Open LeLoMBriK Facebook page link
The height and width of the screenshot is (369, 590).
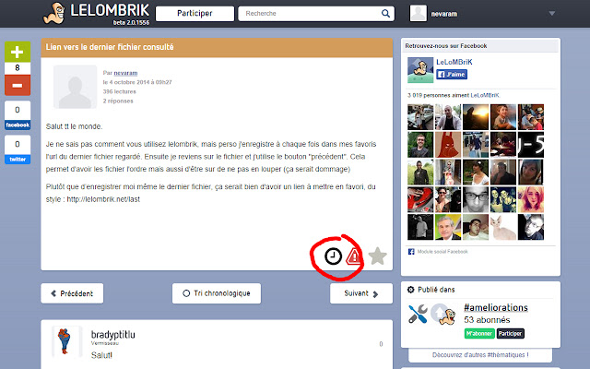pos(454,62)
